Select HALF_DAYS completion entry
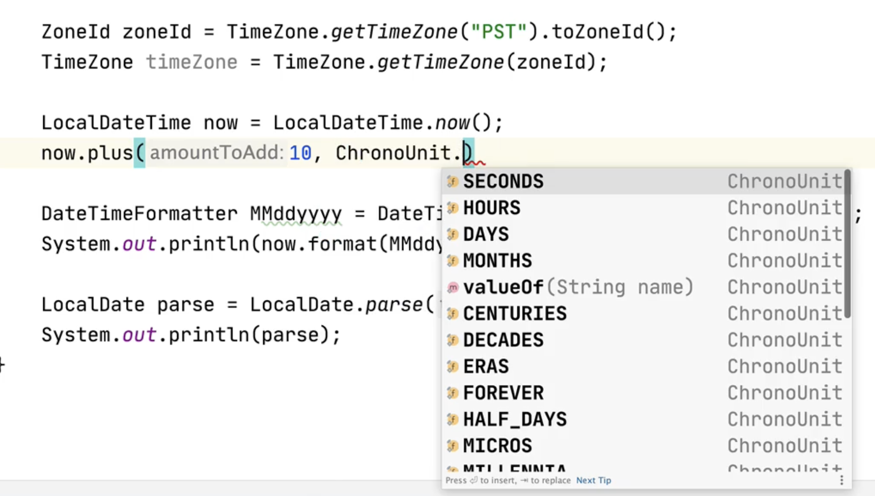This screenshot has height=496, width=875. point(515,420)
